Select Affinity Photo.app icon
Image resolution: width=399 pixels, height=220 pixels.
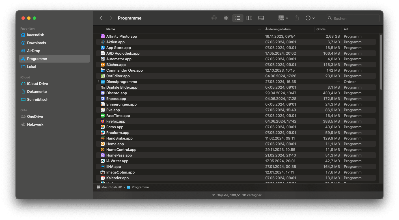tap(103, 36)
